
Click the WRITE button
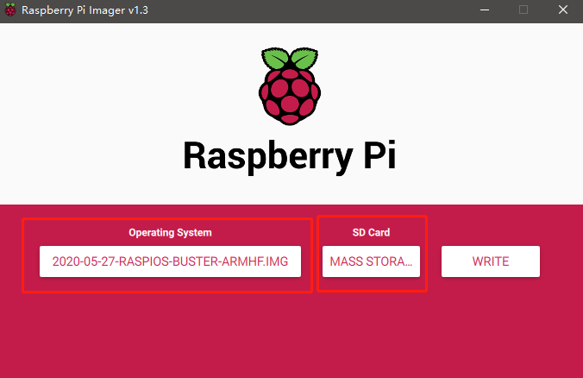click(x=491, y=261)
